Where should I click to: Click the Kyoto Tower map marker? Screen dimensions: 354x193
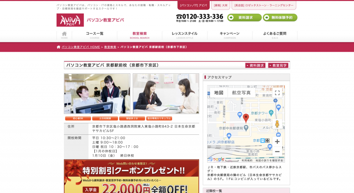(x=271, y=113)
